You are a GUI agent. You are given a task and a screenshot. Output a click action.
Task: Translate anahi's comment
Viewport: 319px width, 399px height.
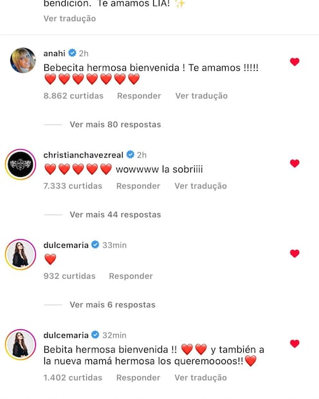[x=201, y=96]
